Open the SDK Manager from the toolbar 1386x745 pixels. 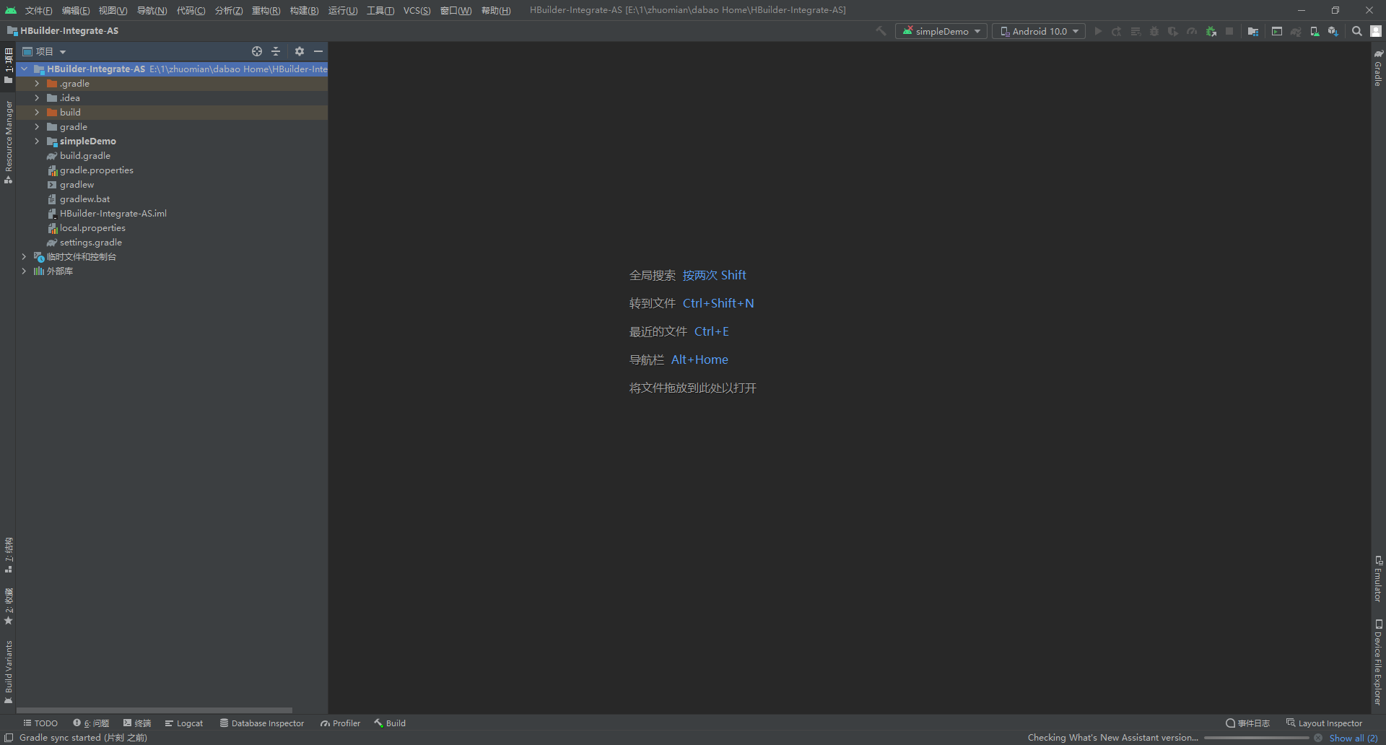(1333, 31)
